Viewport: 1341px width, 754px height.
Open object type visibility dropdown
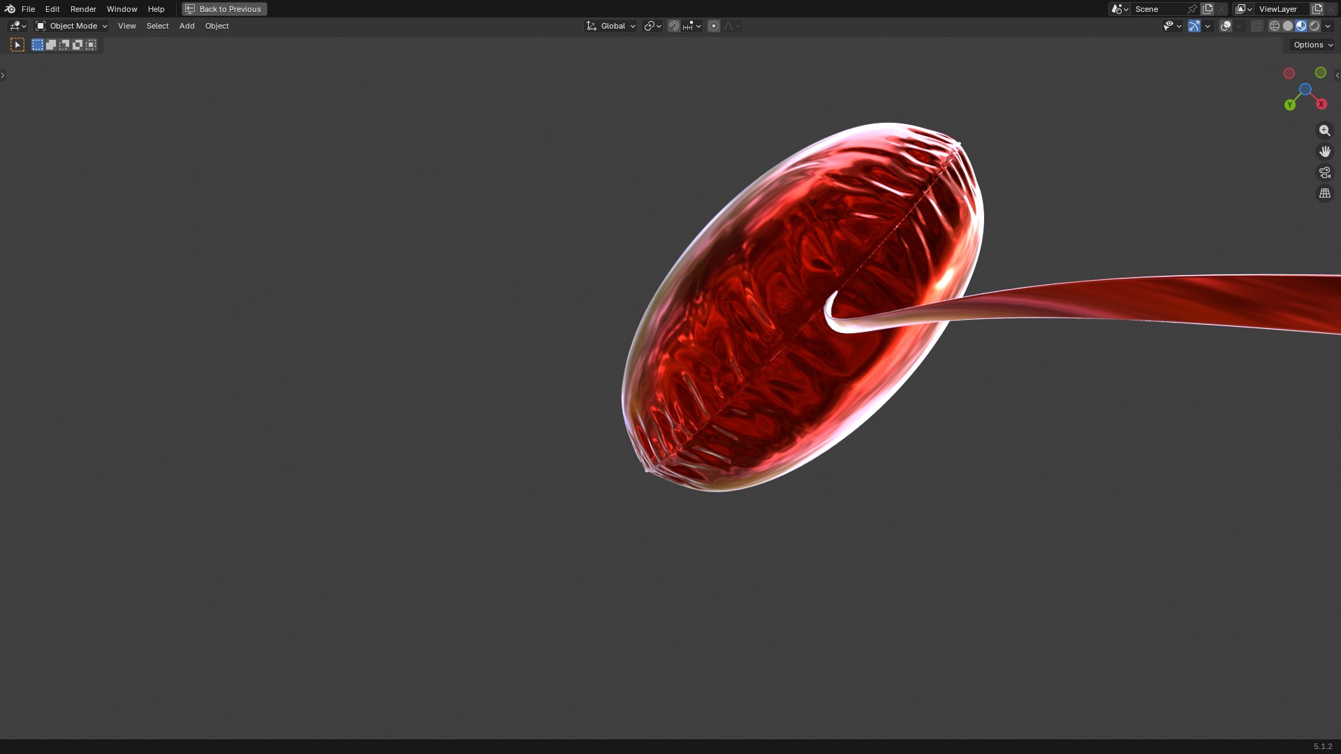1172,26
